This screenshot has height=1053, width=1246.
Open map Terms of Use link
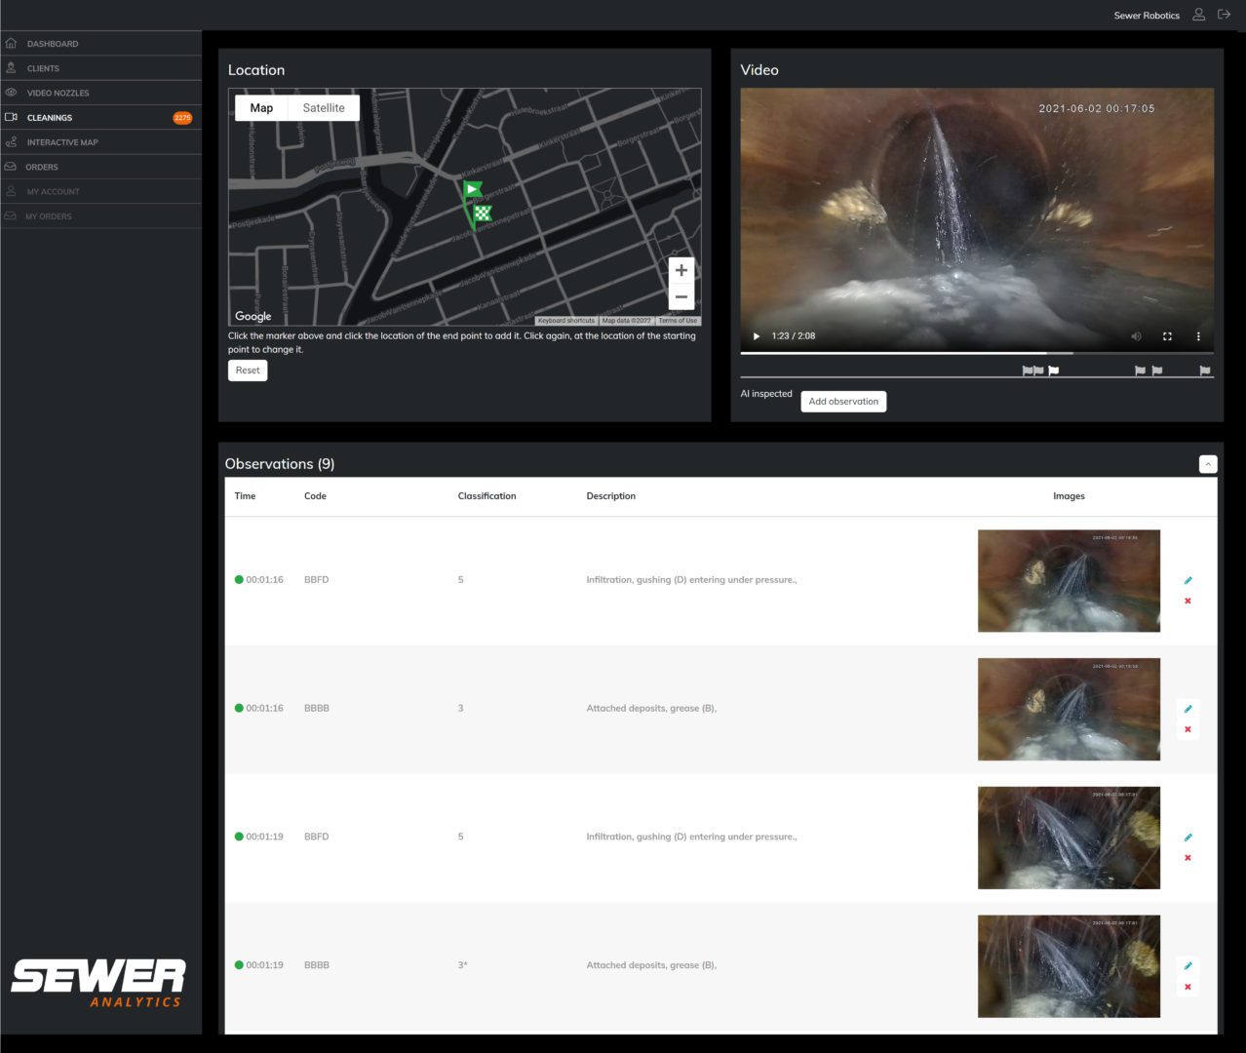point(678,321)
